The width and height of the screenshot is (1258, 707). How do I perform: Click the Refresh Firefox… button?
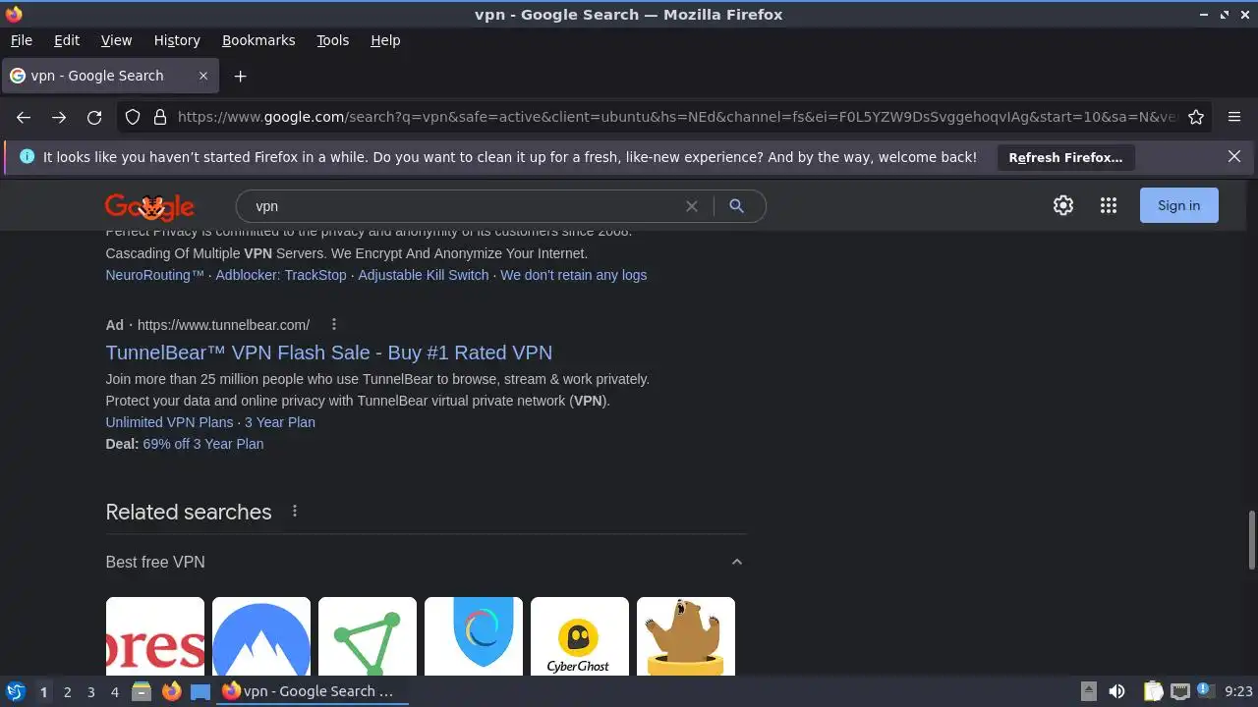1065,157
